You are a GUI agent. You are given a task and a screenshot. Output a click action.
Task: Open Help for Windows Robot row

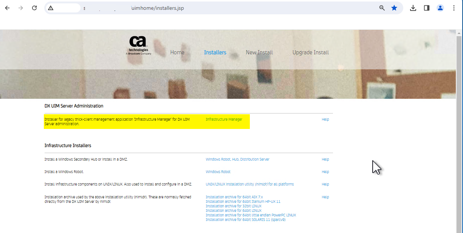click(325, 172)
